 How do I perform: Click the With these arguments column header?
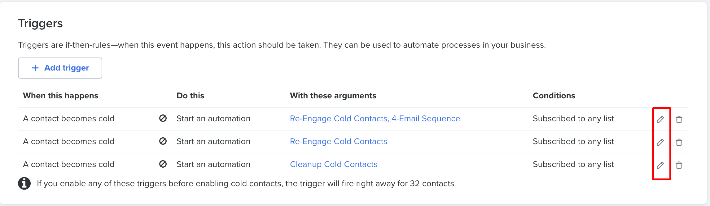tap(333, 96)
